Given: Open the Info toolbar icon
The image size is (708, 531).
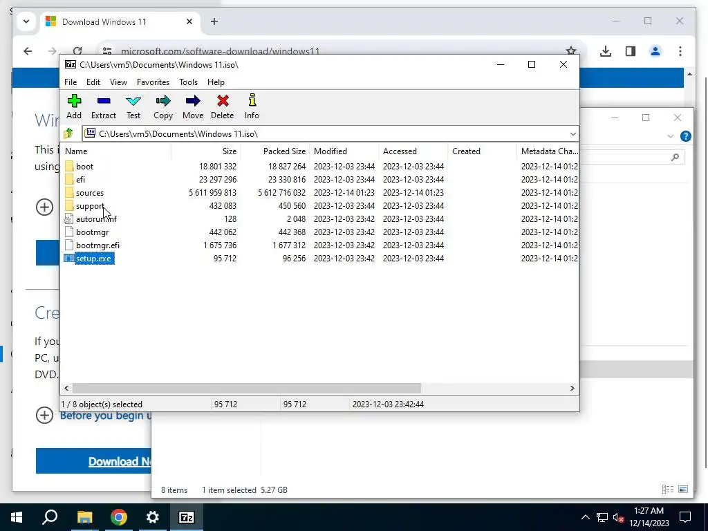Looking at the screenshot, I should 252,100.
